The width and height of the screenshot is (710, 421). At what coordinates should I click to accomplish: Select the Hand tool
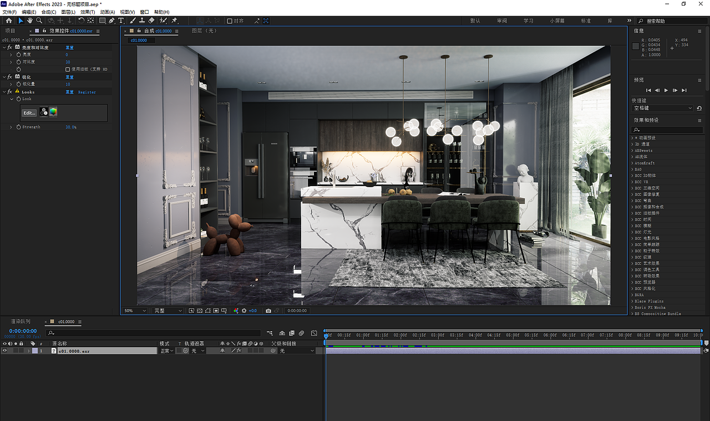point(30,20)
